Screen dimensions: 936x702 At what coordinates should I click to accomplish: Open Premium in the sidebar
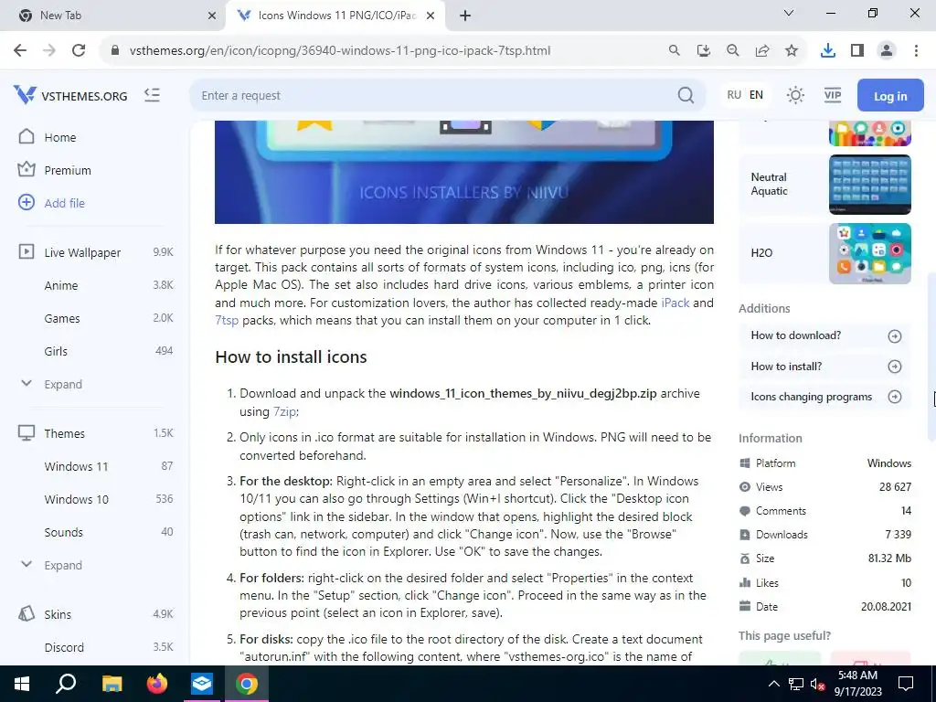point(68,170)
